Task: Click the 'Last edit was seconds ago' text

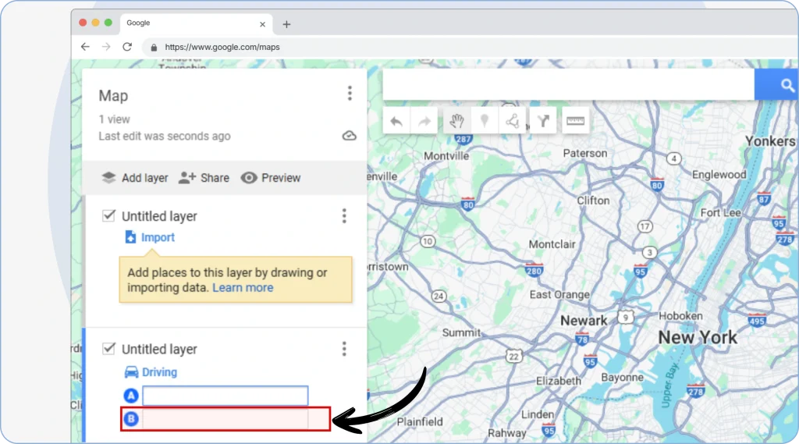Action: click(x=165, y=136)
